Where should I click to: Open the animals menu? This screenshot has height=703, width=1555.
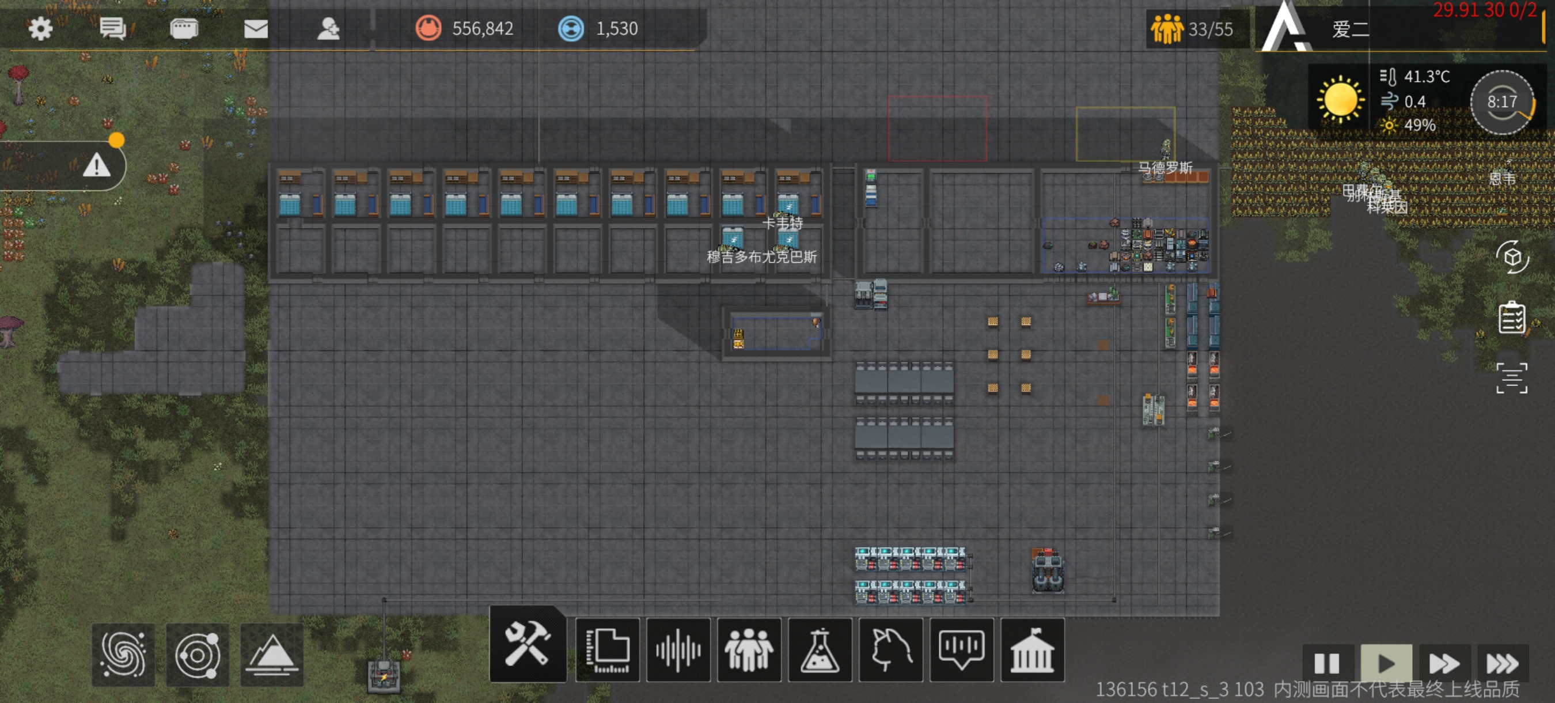[891, 650]
